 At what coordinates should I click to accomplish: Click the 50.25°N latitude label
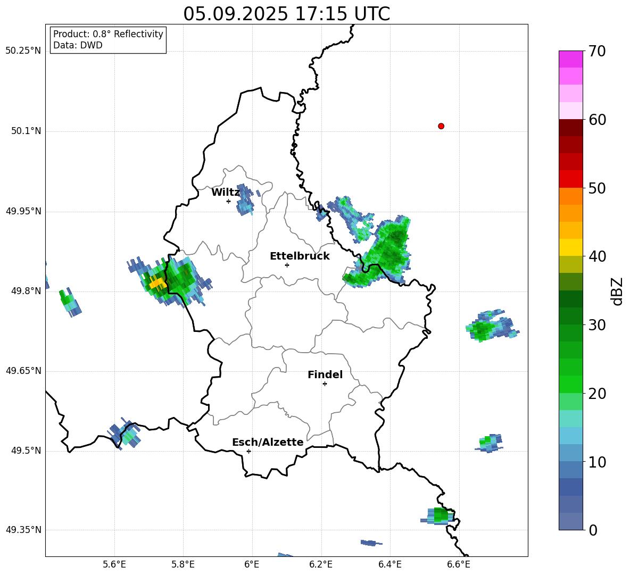click(x=23, y=51)
